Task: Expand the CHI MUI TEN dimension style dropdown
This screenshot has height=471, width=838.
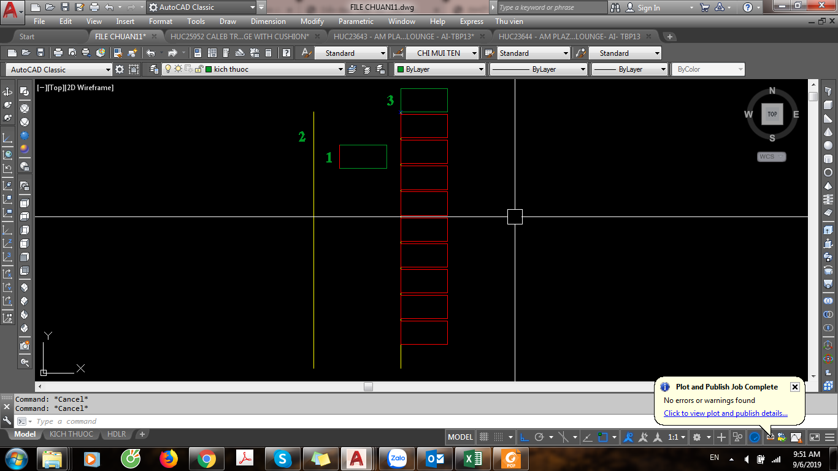Action: click(x=474, y=53)
